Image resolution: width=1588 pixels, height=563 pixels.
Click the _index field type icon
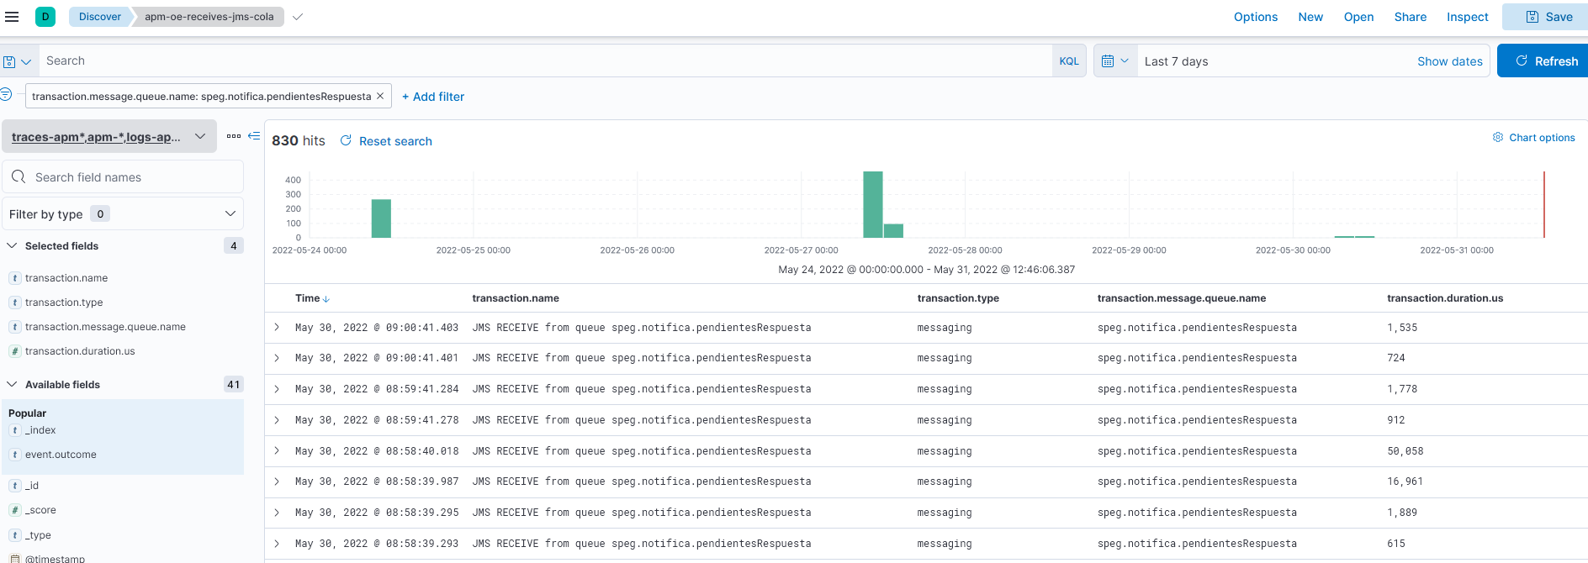(15, 430)
